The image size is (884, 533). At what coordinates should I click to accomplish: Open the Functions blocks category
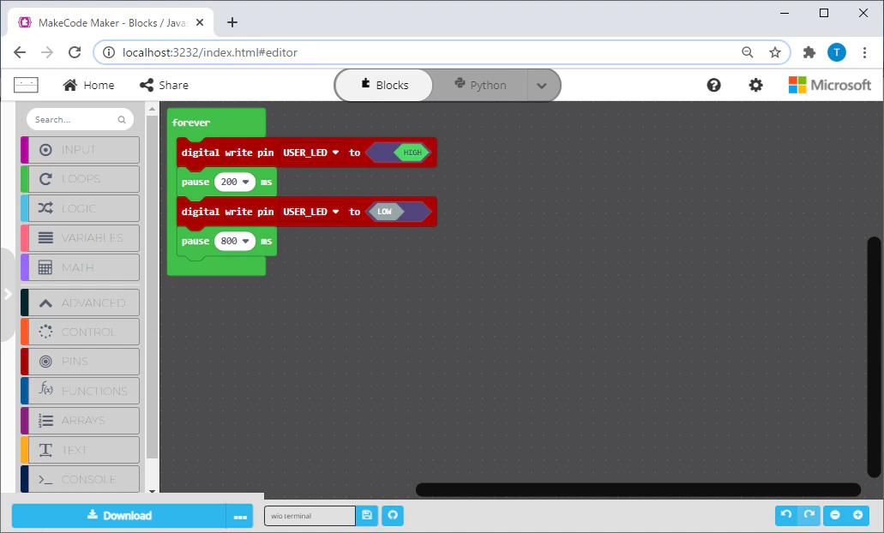coord(80,391)
